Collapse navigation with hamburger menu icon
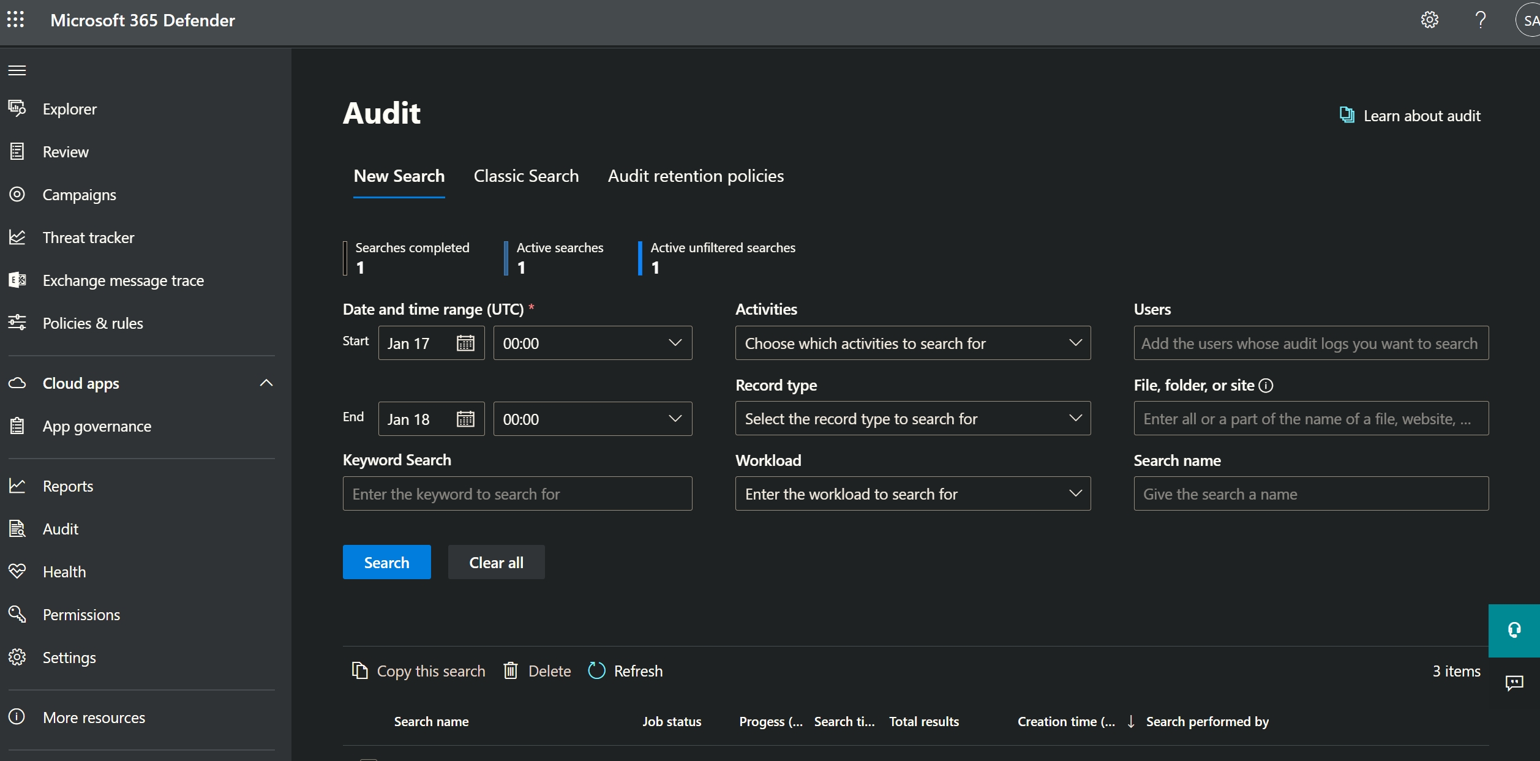Image resolution: width=1540 pixels, height=761 pixels. pos(17,70)
